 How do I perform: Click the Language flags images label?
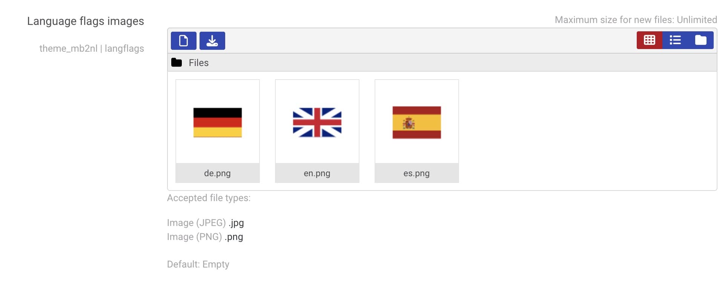[x=86, y=21]
